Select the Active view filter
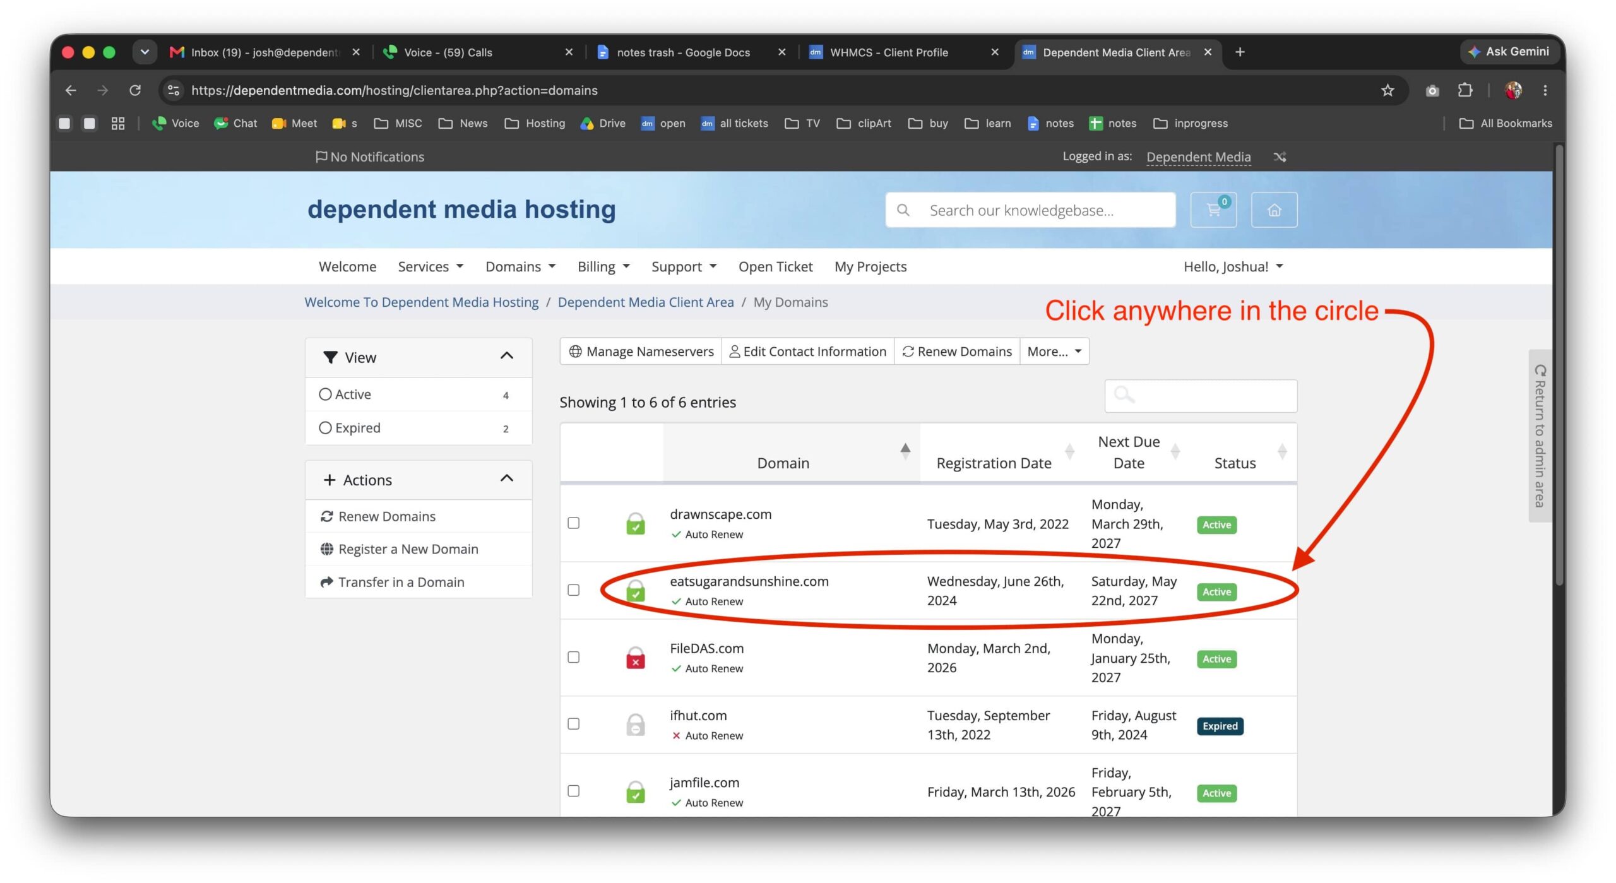Image resolution: width=1616 pixels, height=883 pixels. pyautogui.click(x=418, y=394)
